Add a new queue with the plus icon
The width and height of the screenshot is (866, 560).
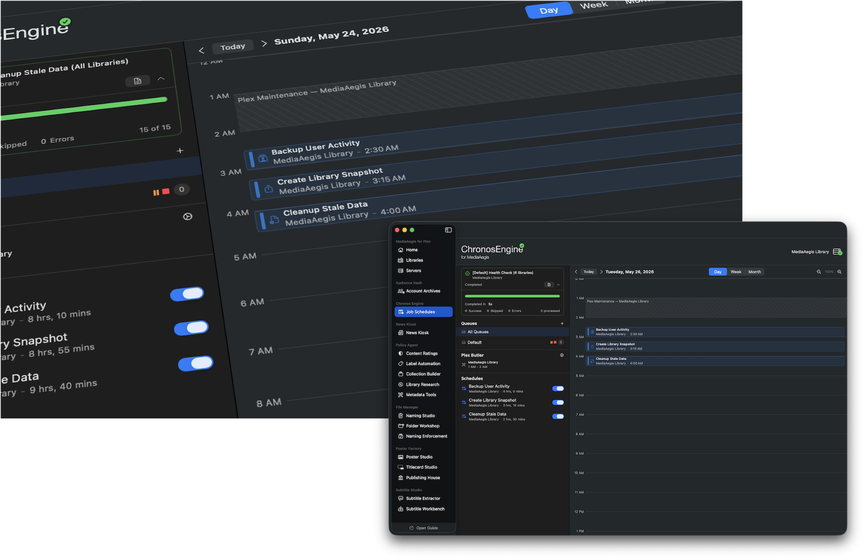coord(562,324)
